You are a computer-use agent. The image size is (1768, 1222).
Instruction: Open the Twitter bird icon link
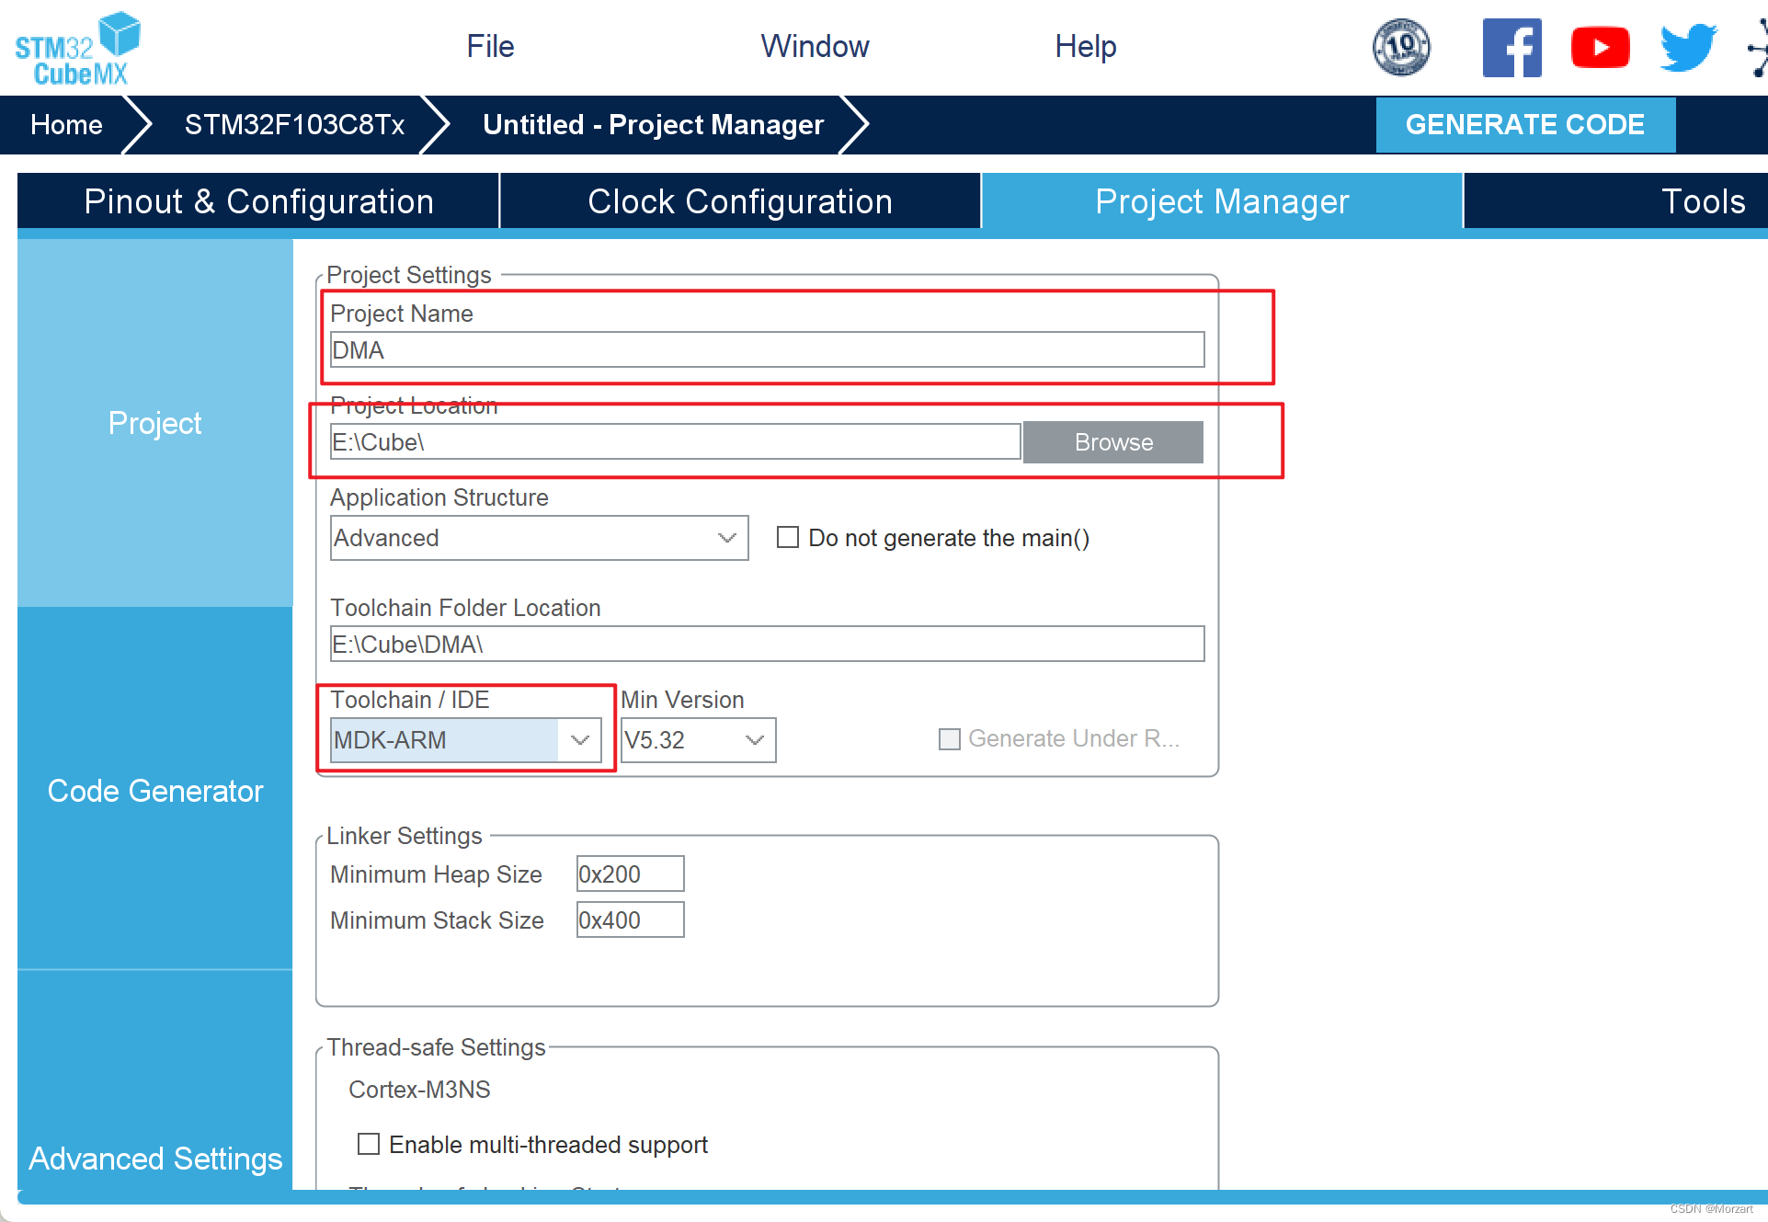pyautogui.click(x=1688, y=48)
